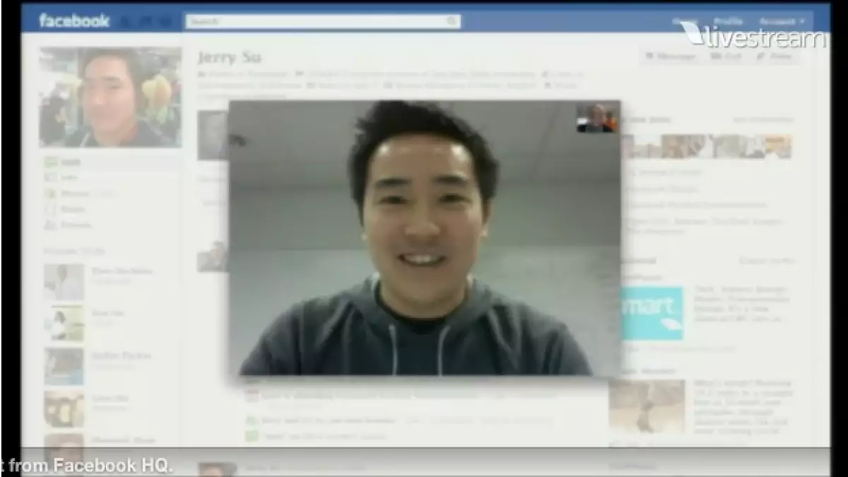
Task: Open the messages icon in top bar
Action: click(x=138, y=21)
